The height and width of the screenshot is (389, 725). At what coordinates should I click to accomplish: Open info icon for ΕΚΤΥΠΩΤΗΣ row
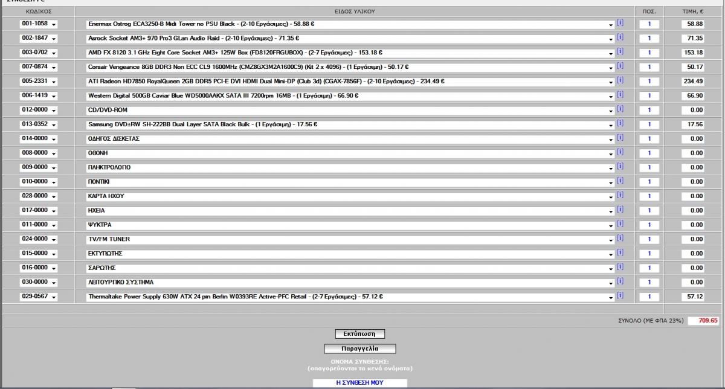(620, 253)
